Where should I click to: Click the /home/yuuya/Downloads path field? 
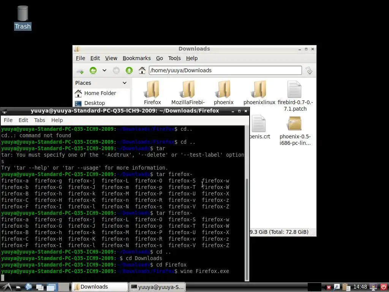225,70
